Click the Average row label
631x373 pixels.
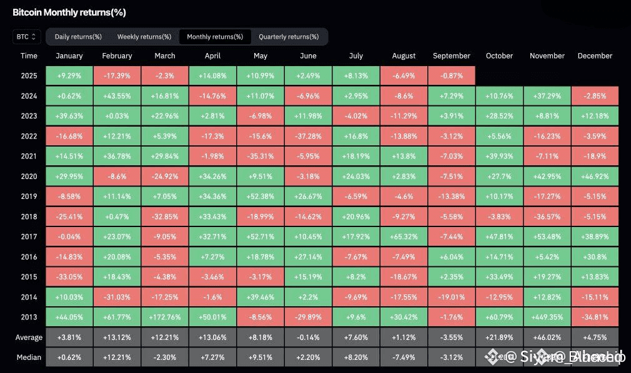click(x=29, y=337)
